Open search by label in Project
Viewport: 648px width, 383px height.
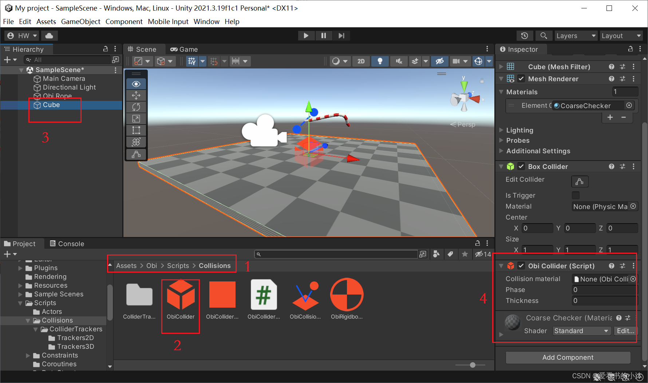[x=450, y=254]
